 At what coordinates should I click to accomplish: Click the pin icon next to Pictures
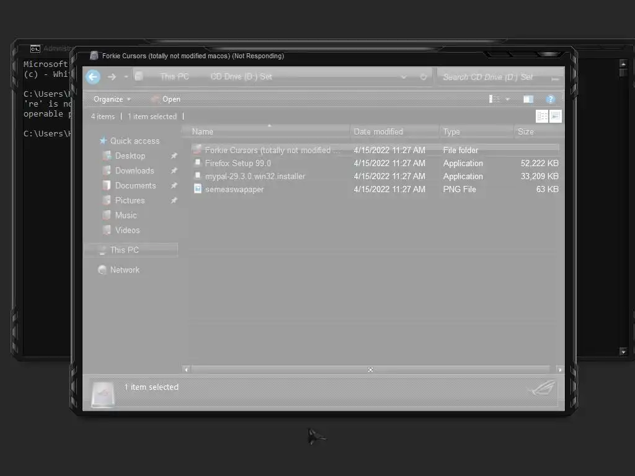(174, 200)
